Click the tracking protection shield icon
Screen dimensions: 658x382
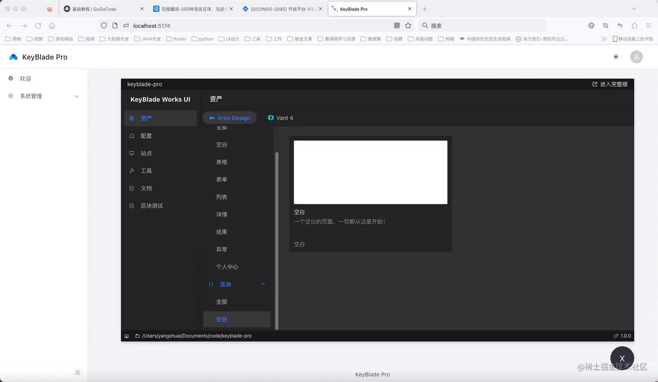104,26
